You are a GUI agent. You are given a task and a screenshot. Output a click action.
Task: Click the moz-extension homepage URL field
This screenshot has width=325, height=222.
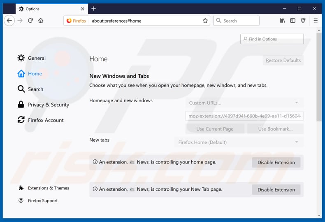pyautogui.click(x=244, y=116)
